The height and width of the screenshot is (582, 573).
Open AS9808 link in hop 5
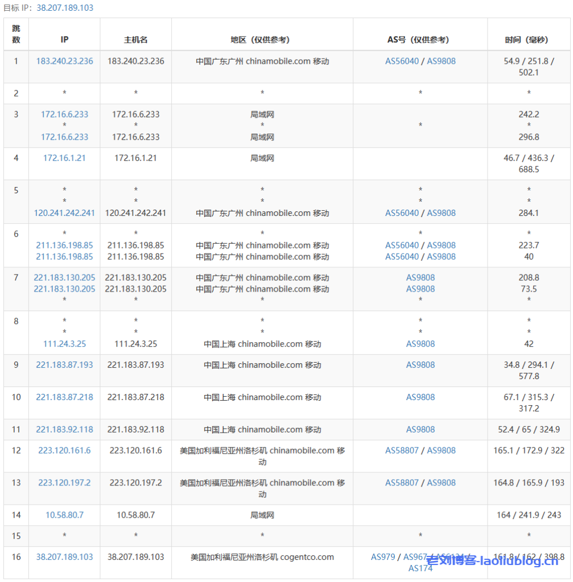(x=442, y=213)
